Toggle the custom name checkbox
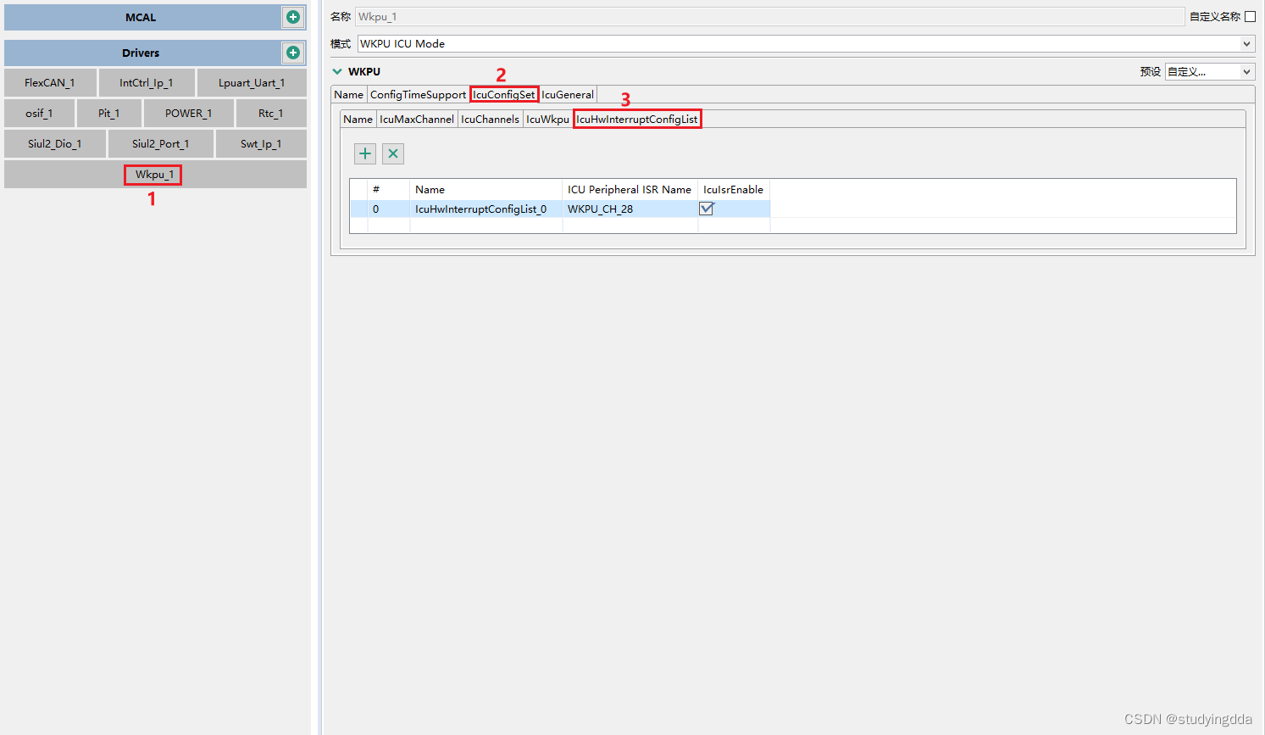Image resolution: width=1265 pixels, height=735 pixels. point(1250,16)
